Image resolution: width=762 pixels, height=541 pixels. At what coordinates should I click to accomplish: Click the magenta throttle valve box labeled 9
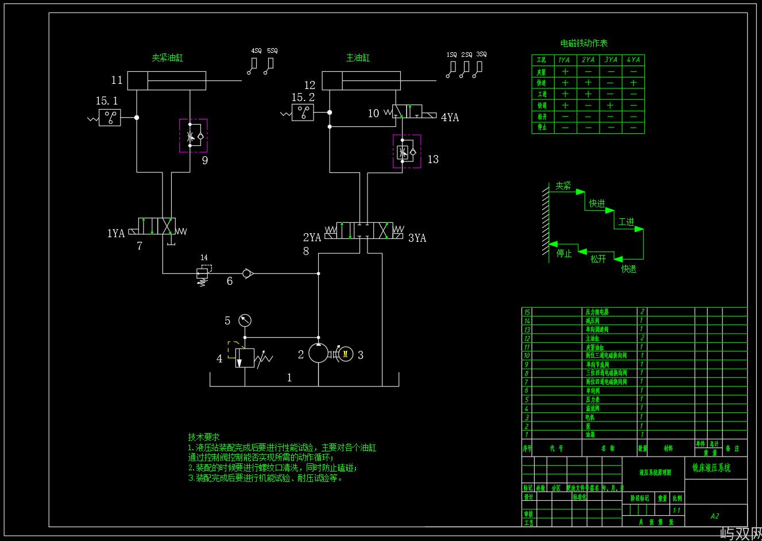tap(193, 136)
